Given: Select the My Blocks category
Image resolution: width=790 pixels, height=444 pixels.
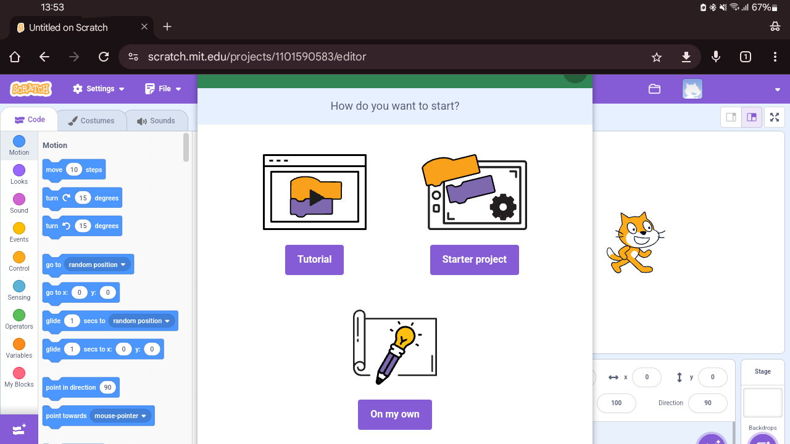Looking at the screenshot, I should pos(19,377).
